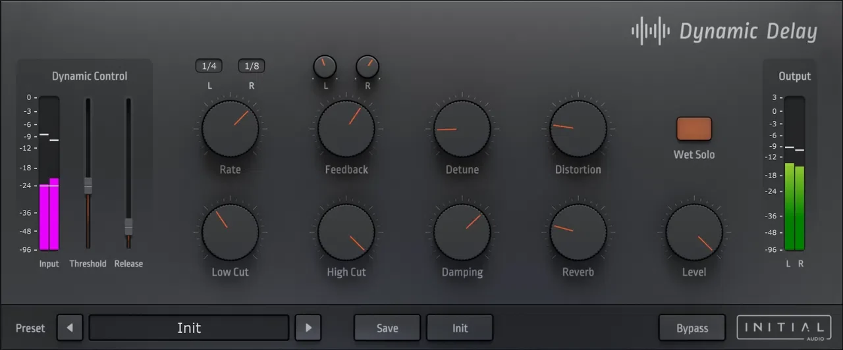Click the Reverb knob
Viewport: 843px width, 350px height.
[x=578, y=232]
